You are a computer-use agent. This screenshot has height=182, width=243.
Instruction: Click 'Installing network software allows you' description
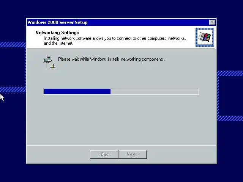click(x=115, y=41)
